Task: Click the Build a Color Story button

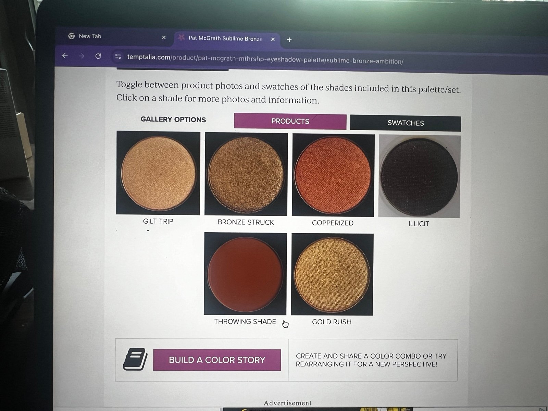Action: point(217,360)
